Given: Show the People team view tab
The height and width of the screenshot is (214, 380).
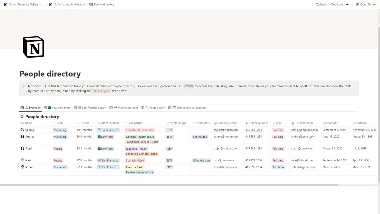Looking at the screenshot, I should pyautogui.click(x=153, y=108).
